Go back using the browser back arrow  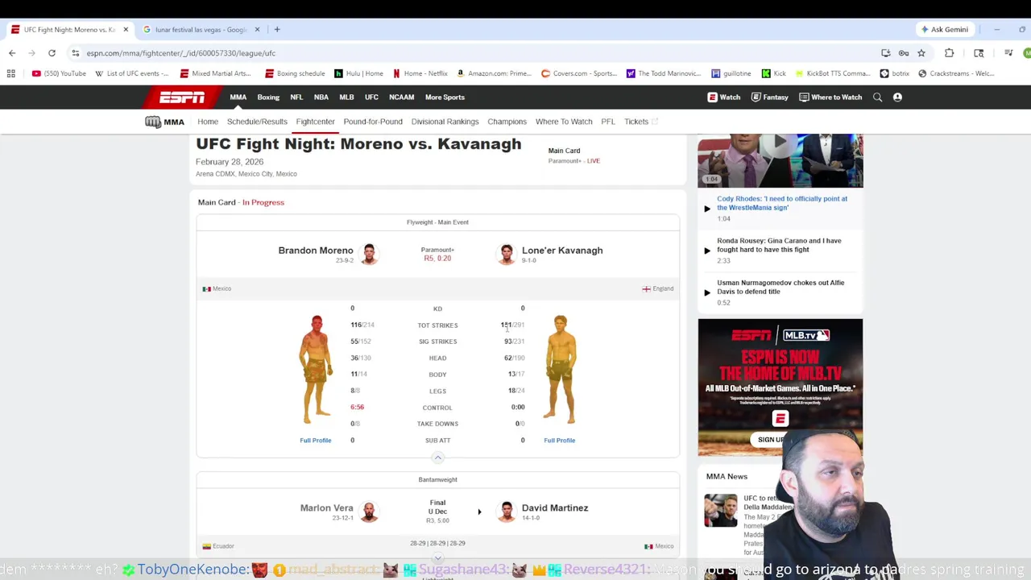click(x=12, y=53)
